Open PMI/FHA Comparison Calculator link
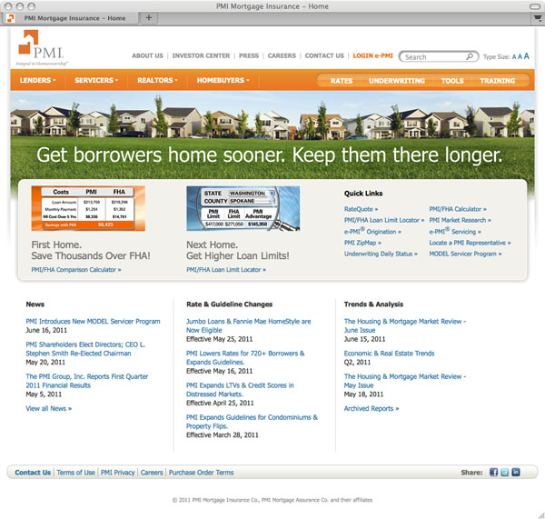The image size is (545, 519). [x=76, y=270]
